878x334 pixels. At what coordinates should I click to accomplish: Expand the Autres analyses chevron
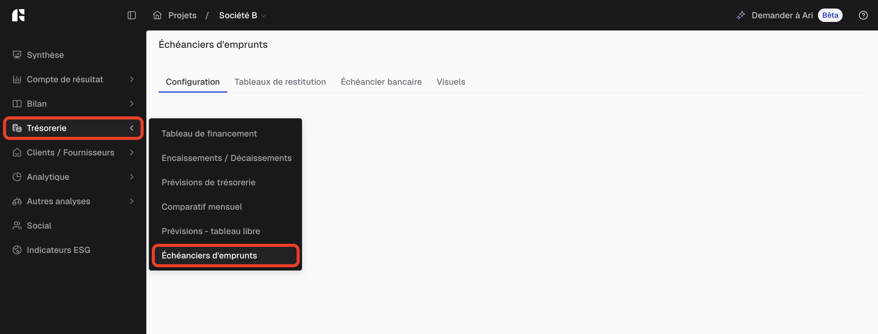[132, 201]
